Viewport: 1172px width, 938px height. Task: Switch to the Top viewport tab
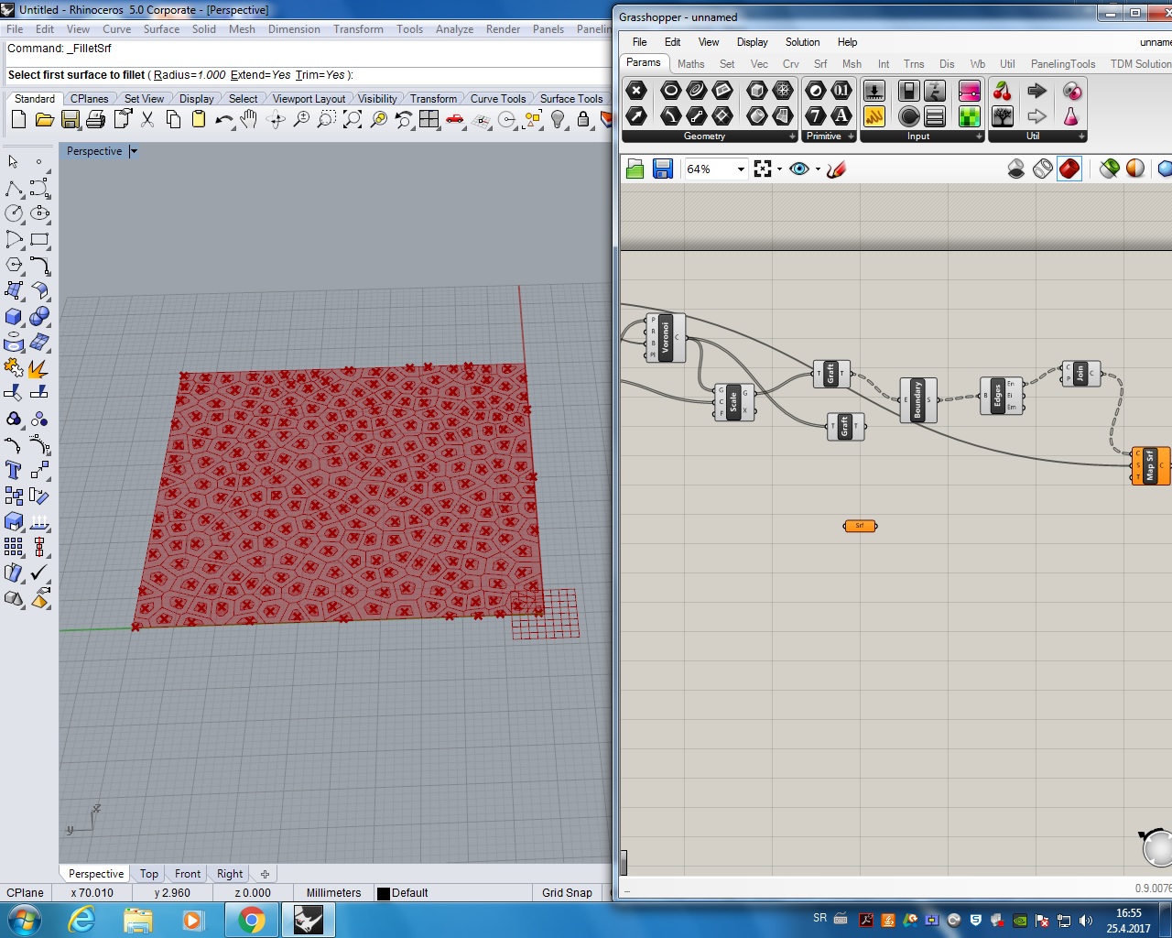point(149,874)
